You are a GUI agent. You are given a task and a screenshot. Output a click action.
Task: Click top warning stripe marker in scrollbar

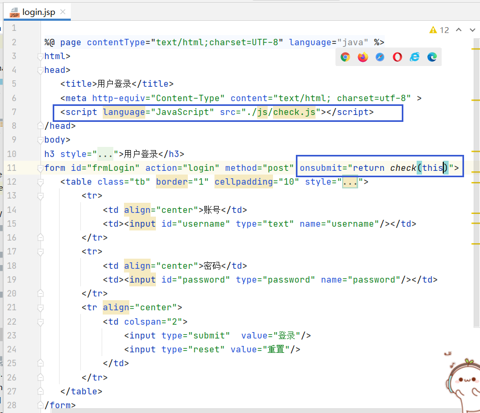pyautogui.click(x=475, y=48)
